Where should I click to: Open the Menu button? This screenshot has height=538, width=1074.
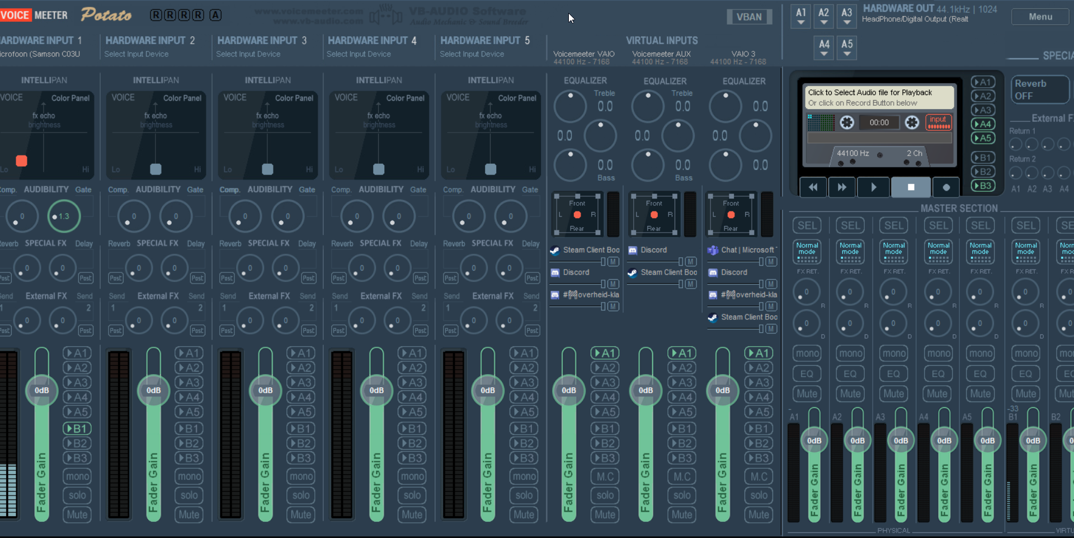coord(1040,17)
